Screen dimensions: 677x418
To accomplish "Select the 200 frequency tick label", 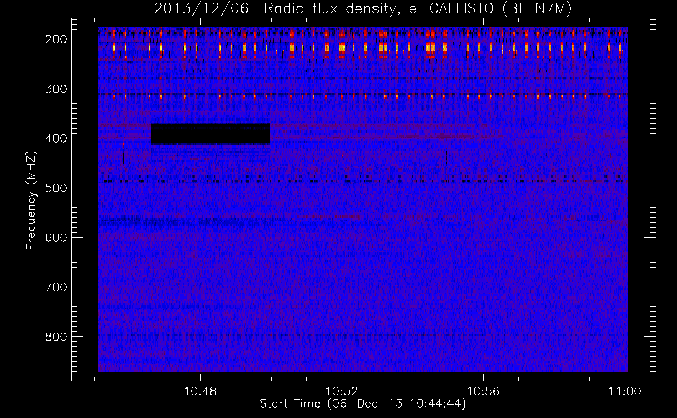I will click(x=56, y=39).
